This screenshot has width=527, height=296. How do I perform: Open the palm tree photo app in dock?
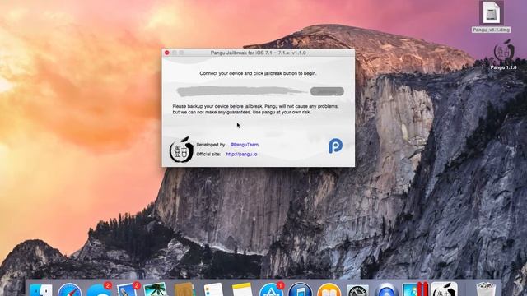(x=156, y=290)
